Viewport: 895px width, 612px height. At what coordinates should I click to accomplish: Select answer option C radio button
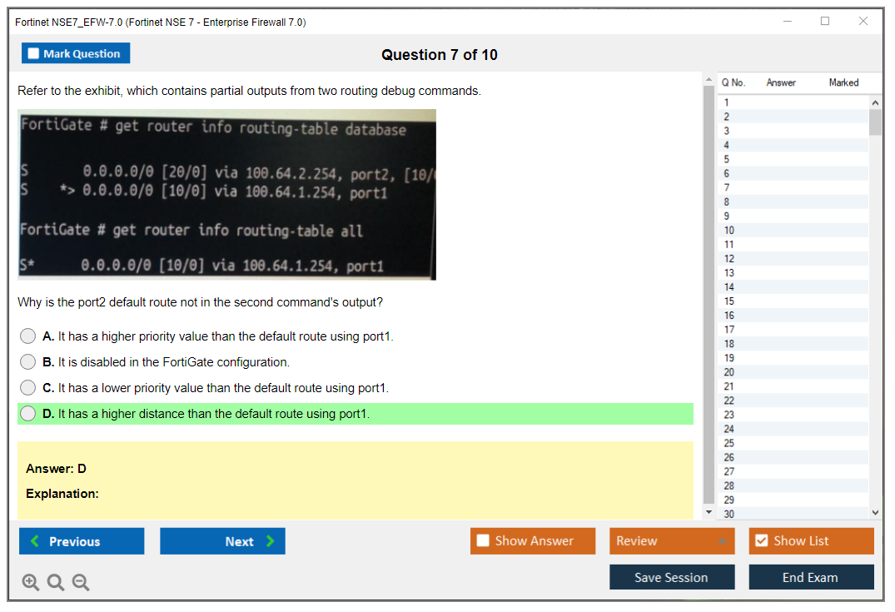(28, 388)
